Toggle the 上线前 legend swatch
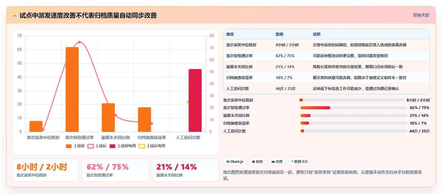Viewport: 442px width, 194px height. [69, 146]
